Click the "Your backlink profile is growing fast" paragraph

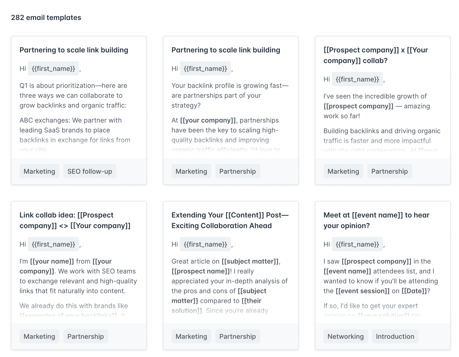(230, 95)
